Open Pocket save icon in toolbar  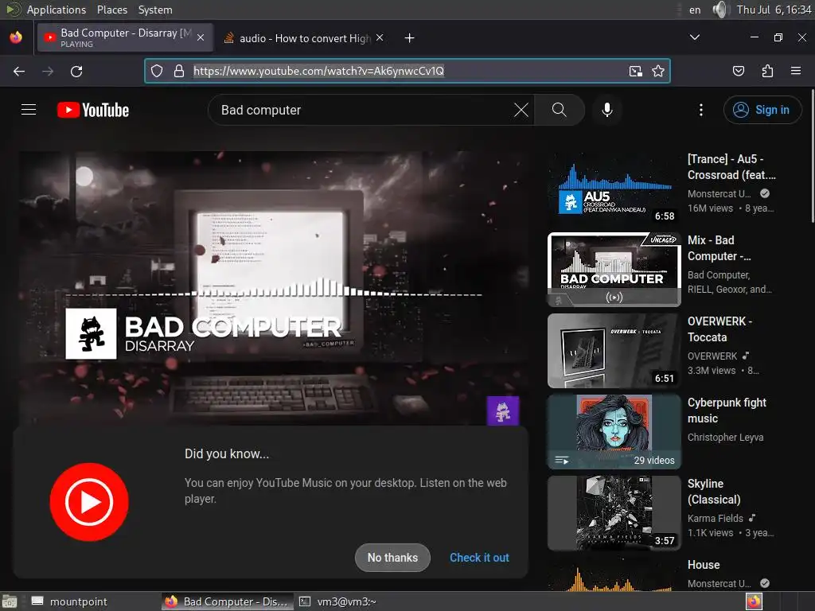(739, 71)
